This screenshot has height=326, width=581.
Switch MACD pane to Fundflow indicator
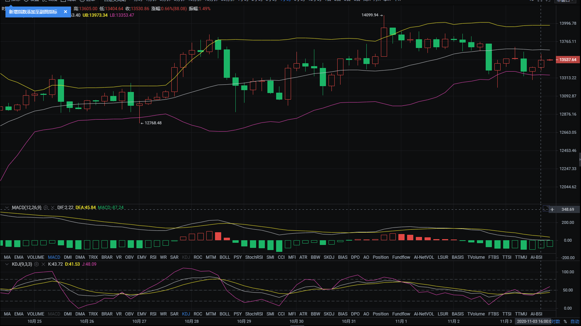point(401,257)
